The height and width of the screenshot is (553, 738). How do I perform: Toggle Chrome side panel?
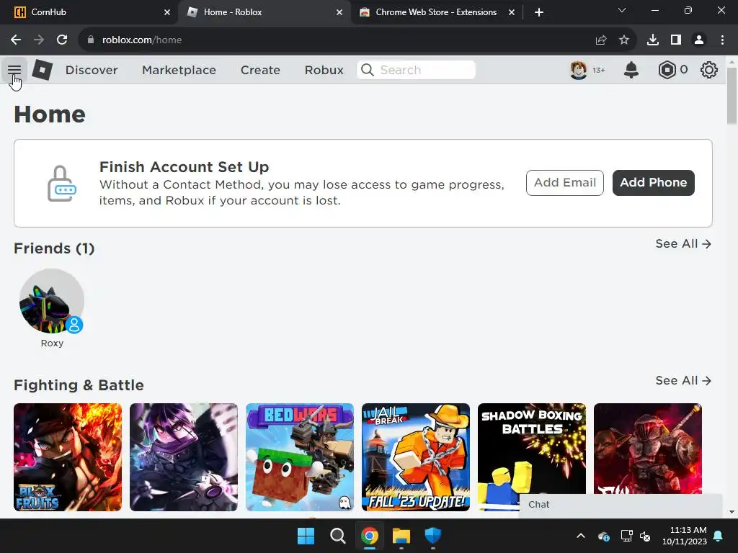pos(676,40)
